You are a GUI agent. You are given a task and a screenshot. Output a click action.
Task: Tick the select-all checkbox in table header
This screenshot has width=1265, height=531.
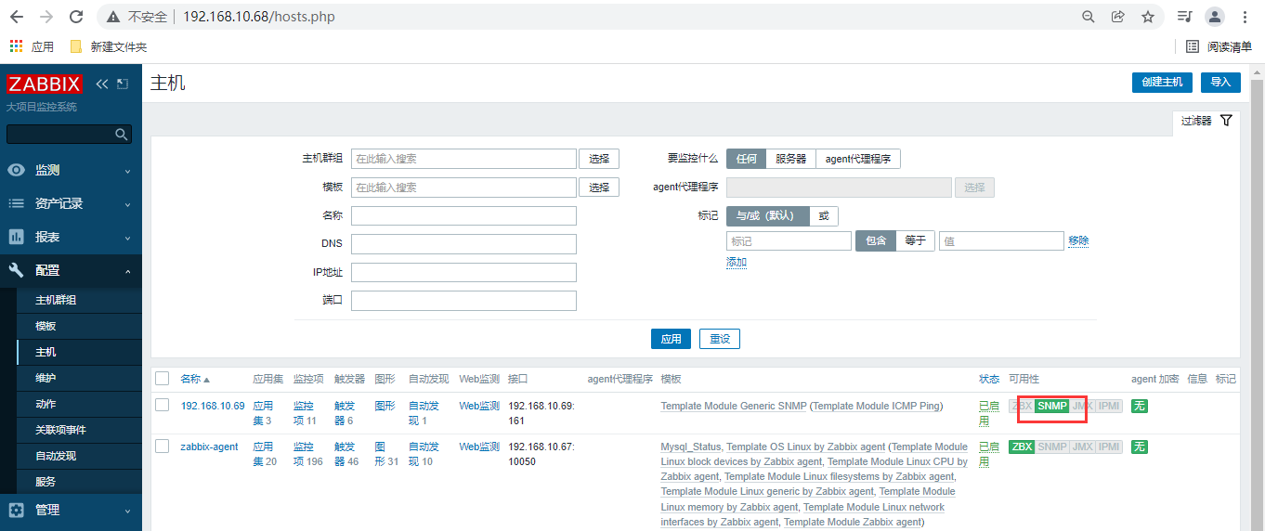163,379
